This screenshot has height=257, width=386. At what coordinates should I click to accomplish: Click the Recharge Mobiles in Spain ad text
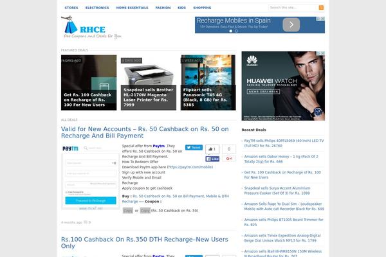(234, 21)
